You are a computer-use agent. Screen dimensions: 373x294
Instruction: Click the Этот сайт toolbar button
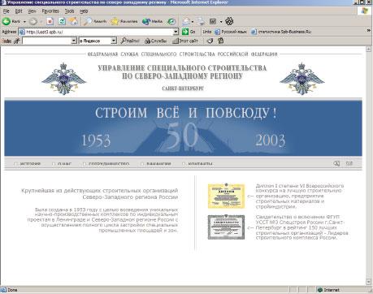[x=185, y=41]
